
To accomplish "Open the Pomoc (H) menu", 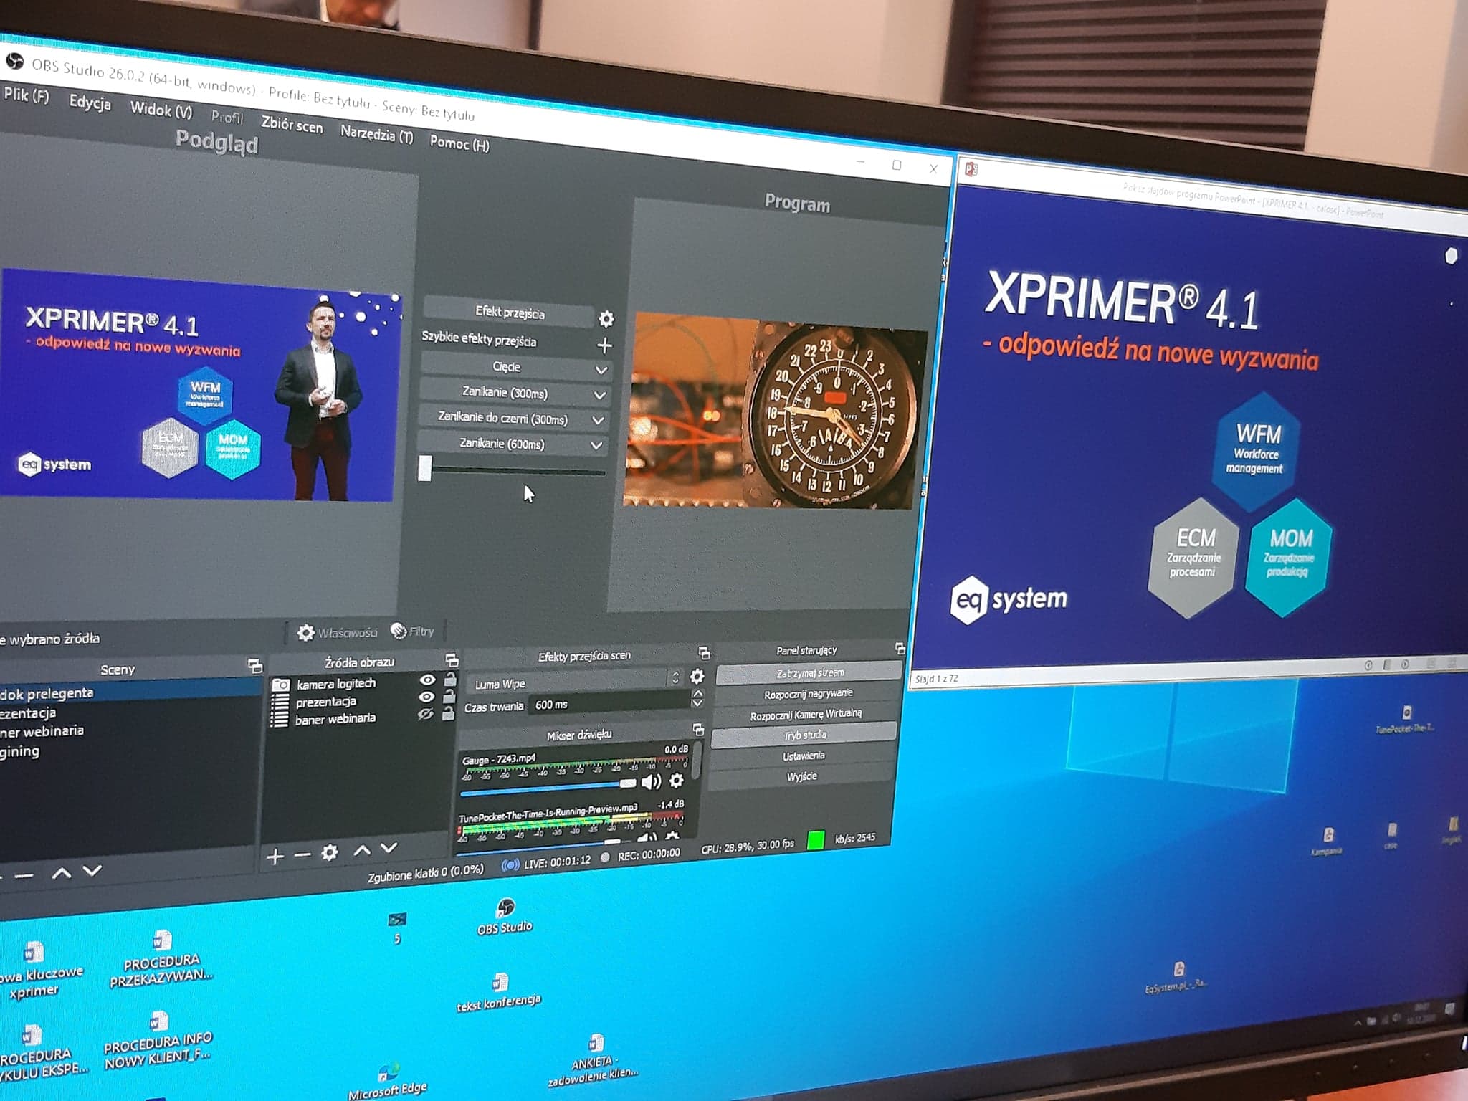I will pyautogui.click(x=459, y=143).
